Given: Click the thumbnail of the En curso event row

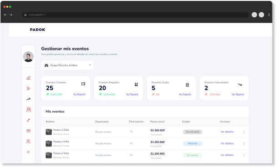Looking at the screenshot, I should [49, 155].
